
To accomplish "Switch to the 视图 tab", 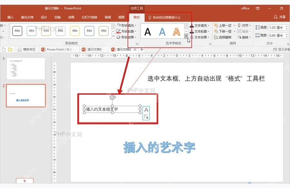I will click(x=121, y=17).
